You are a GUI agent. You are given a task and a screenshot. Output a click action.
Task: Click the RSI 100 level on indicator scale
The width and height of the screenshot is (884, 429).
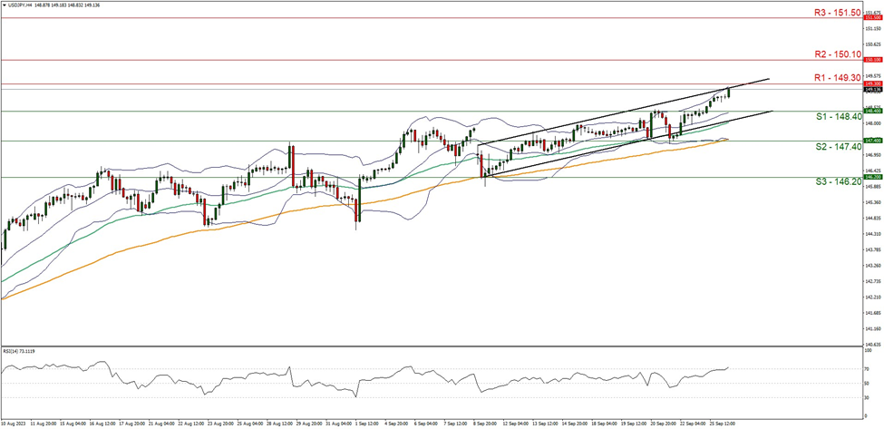[x=867, y=349]
